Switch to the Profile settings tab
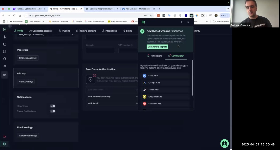 click(x=19, y=31)
